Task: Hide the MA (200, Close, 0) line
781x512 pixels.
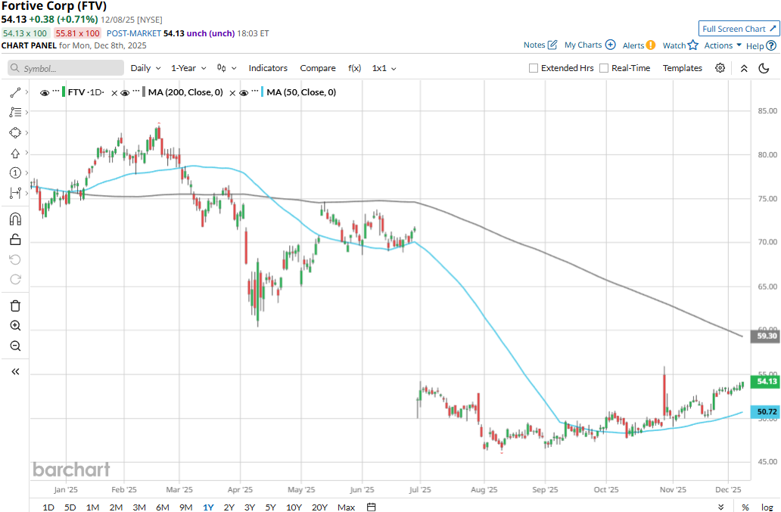Action: coord(125,92)
